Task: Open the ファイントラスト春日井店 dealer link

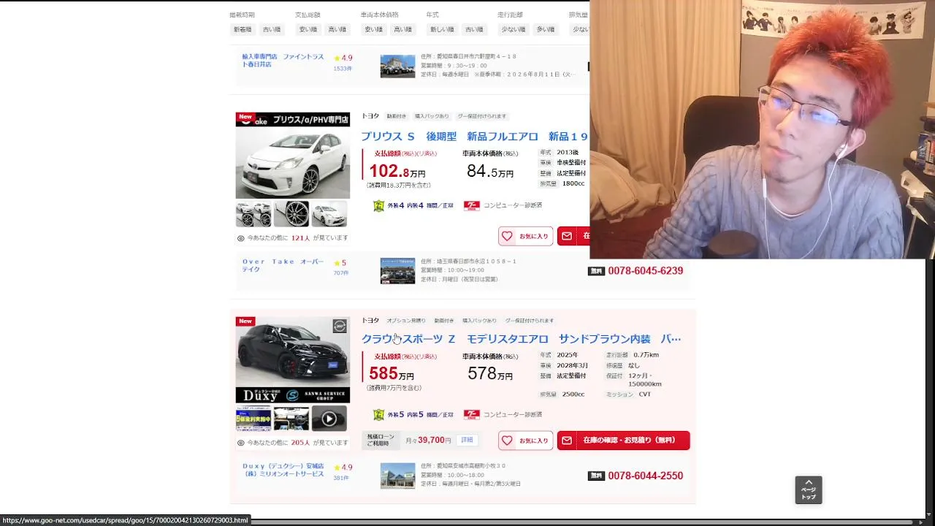Action: pyautogui.click(x=283, y=61)
